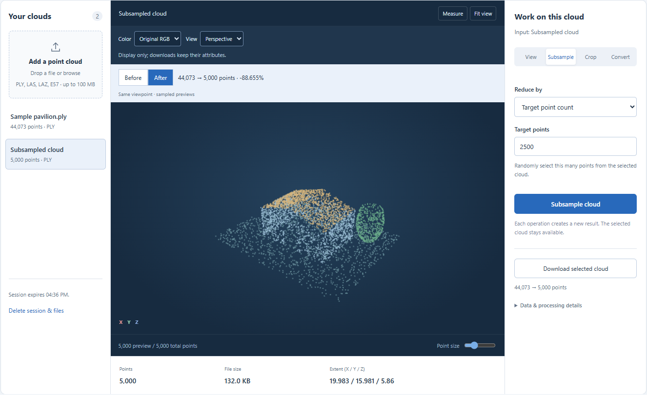Screen dimensions: 647x395
Task: Expand Data & processing details
Action: (x=548, y=305)
